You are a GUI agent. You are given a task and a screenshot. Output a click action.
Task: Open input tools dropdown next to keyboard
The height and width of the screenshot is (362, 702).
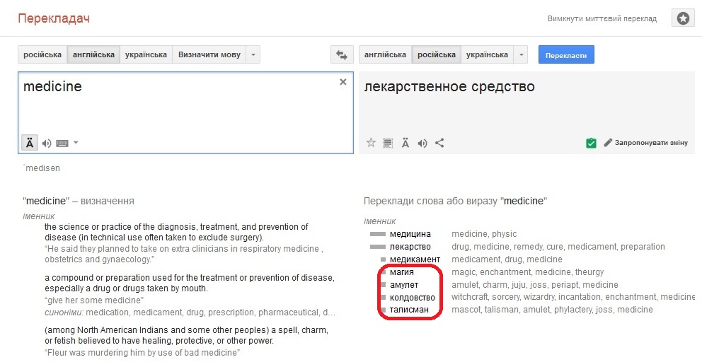tap(76, 143)
